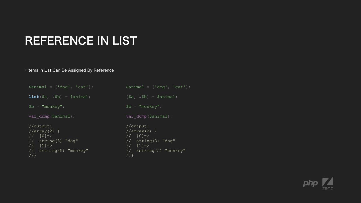Select the &string(5) "monkey" line in right code block
This screenshot has width=361, height=203.
pyautogui.click(x=156, y=151)
